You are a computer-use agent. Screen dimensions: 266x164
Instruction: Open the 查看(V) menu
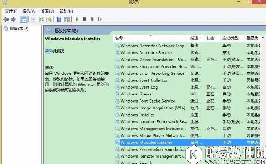click(x=48, y=11)
